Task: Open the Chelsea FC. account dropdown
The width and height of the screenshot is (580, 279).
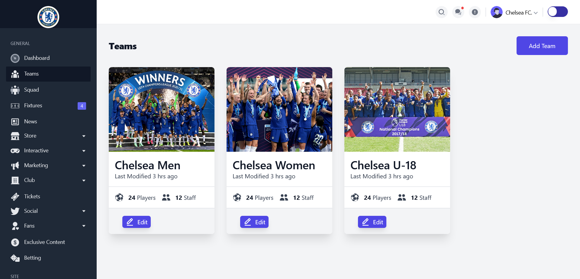Action: [x=515, y=12]
